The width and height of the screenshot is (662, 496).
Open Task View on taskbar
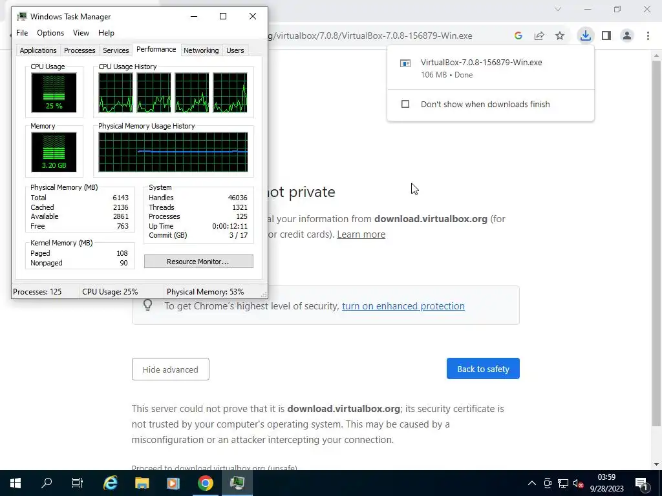click(x=78, y=483)
